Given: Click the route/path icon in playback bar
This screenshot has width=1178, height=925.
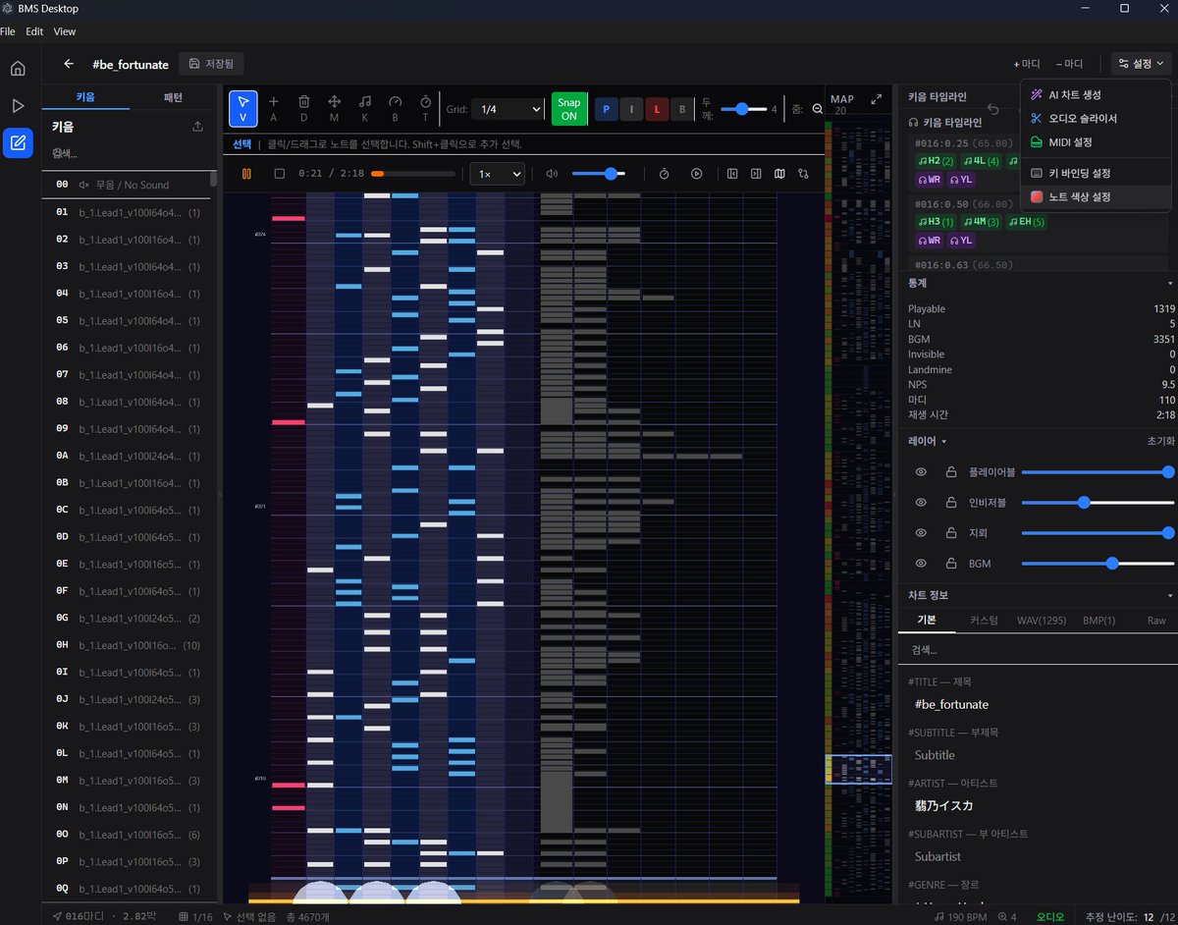Looking at the screenshot, I should click(x=803, y=174).
